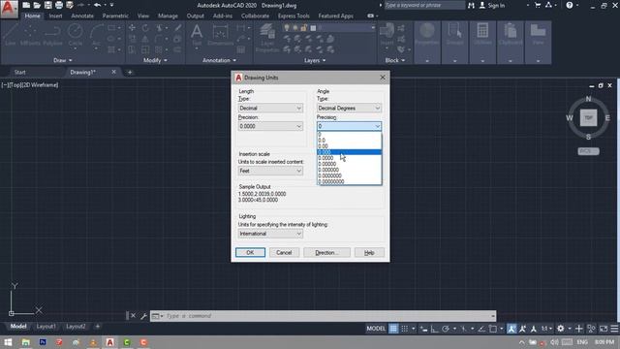Click Cancel in Drawing Units dialog
The image size is (620, 349).
pos(284,252)
